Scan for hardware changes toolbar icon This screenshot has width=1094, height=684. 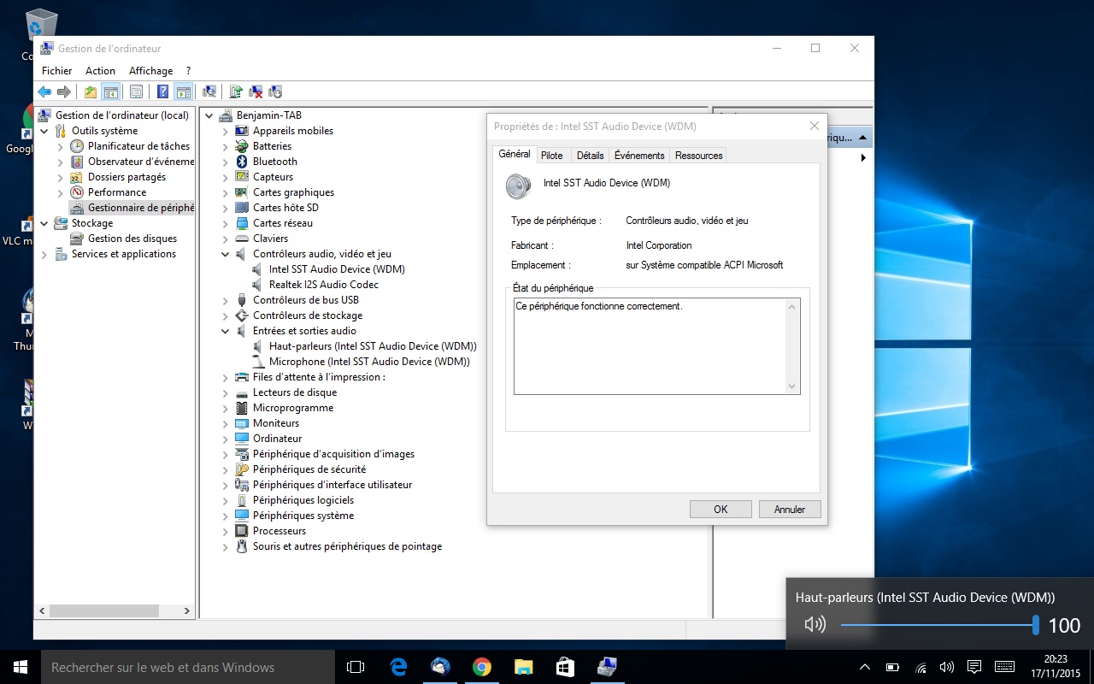[209, 92]
